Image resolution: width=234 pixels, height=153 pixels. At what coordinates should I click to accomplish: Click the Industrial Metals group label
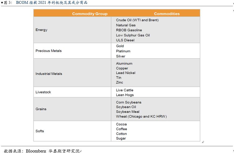(x=49, y=74)
